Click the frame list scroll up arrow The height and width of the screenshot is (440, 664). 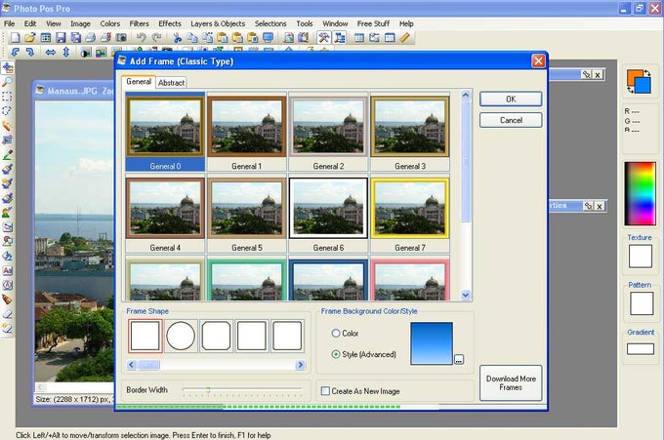pyautogui.click(x=466, y=95)
